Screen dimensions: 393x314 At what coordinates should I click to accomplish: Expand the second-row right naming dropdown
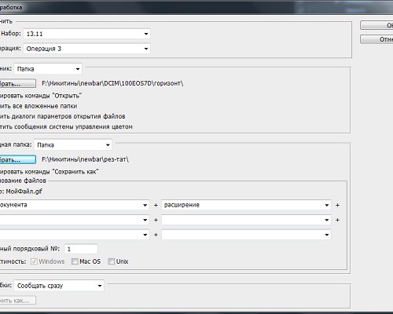[246, 220]
